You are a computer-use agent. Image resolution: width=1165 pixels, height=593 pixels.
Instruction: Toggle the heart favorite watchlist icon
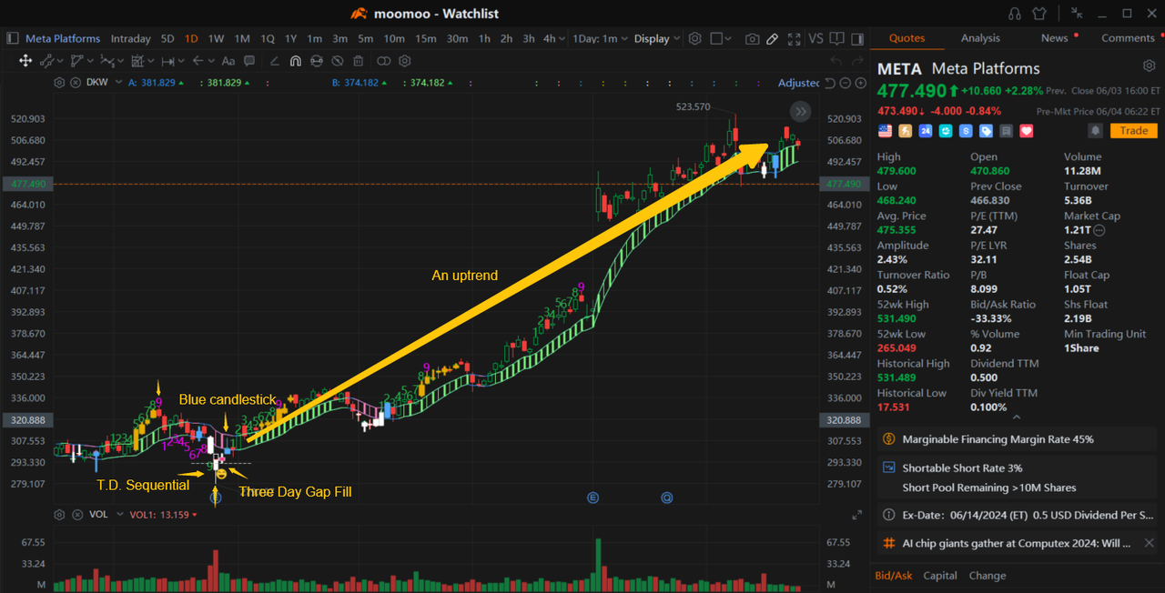[x=1027, y=131]
